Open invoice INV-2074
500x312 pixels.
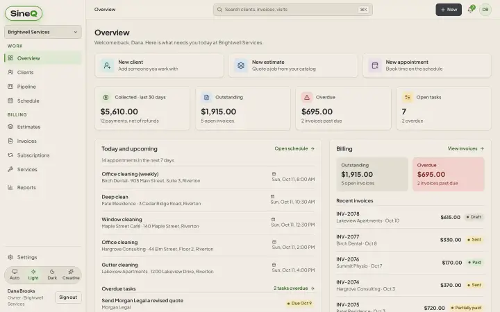[x=410, y=285]
